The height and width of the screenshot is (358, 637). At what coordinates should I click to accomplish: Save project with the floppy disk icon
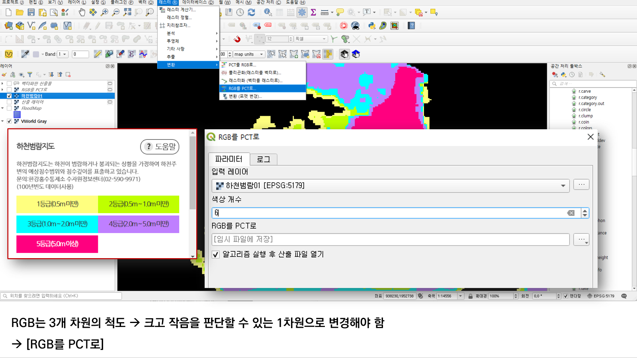coord(31,12)
